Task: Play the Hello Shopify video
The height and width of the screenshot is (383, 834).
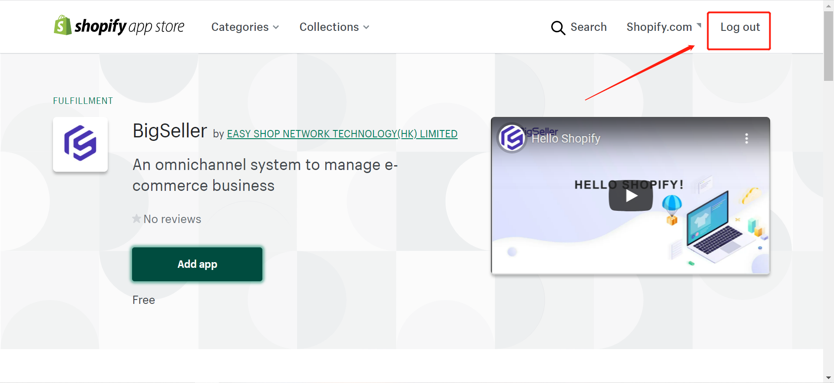Action: coord(631,196)
